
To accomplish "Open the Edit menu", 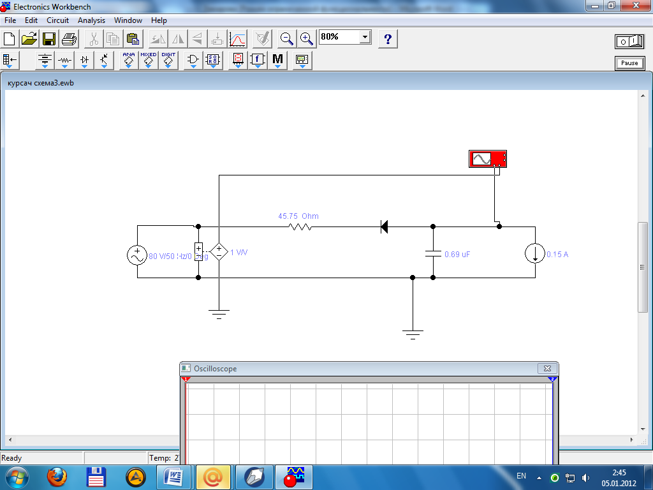I will pyautogui.click(x=31, y=20).
